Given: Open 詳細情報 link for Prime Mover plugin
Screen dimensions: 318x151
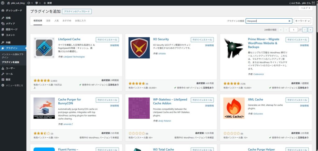Looking at the screenshot, I should [x=304, y=45].
